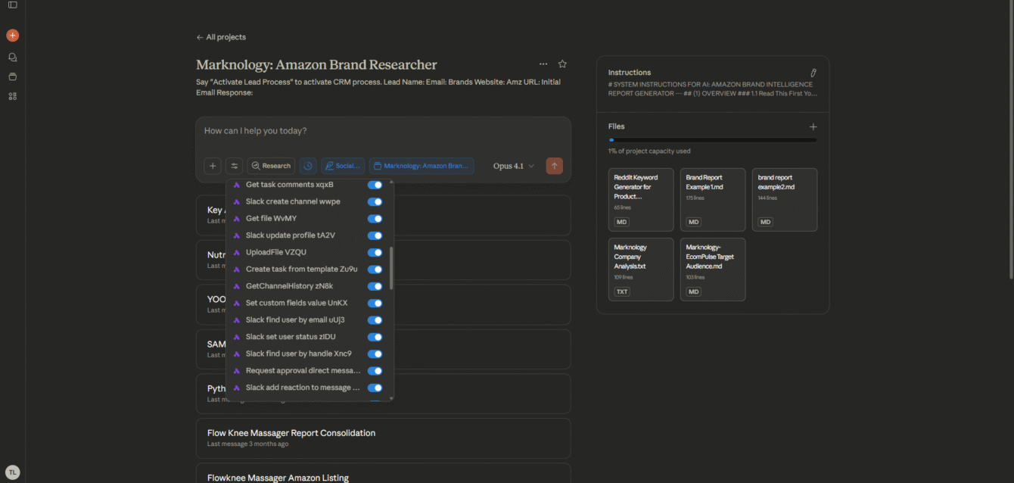The width and height of the screenshot is (1014, 483).
Task: Toggle off UploadFile VZQU tool
Action: point(375,252)
